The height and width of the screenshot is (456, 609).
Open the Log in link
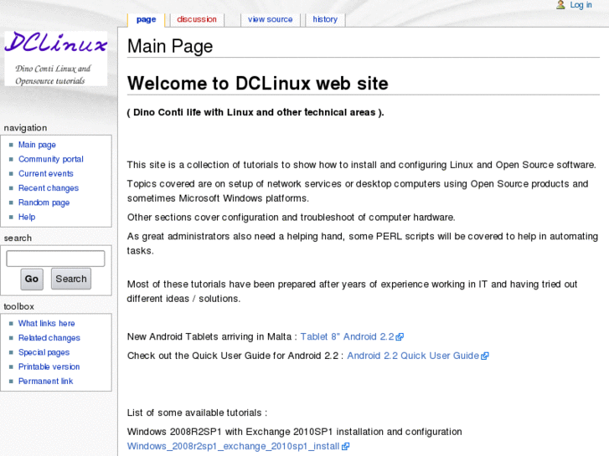581,5
